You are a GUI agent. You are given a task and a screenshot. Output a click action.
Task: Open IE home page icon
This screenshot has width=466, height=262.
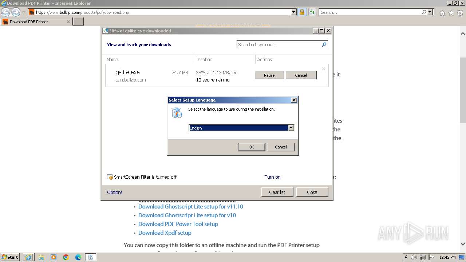pyautogui.click(x=442, y=13)
